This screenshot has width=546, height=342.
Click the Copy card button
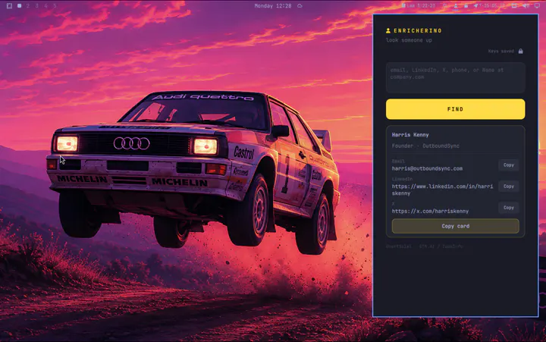pyautogui.click(x=455, y=226)
